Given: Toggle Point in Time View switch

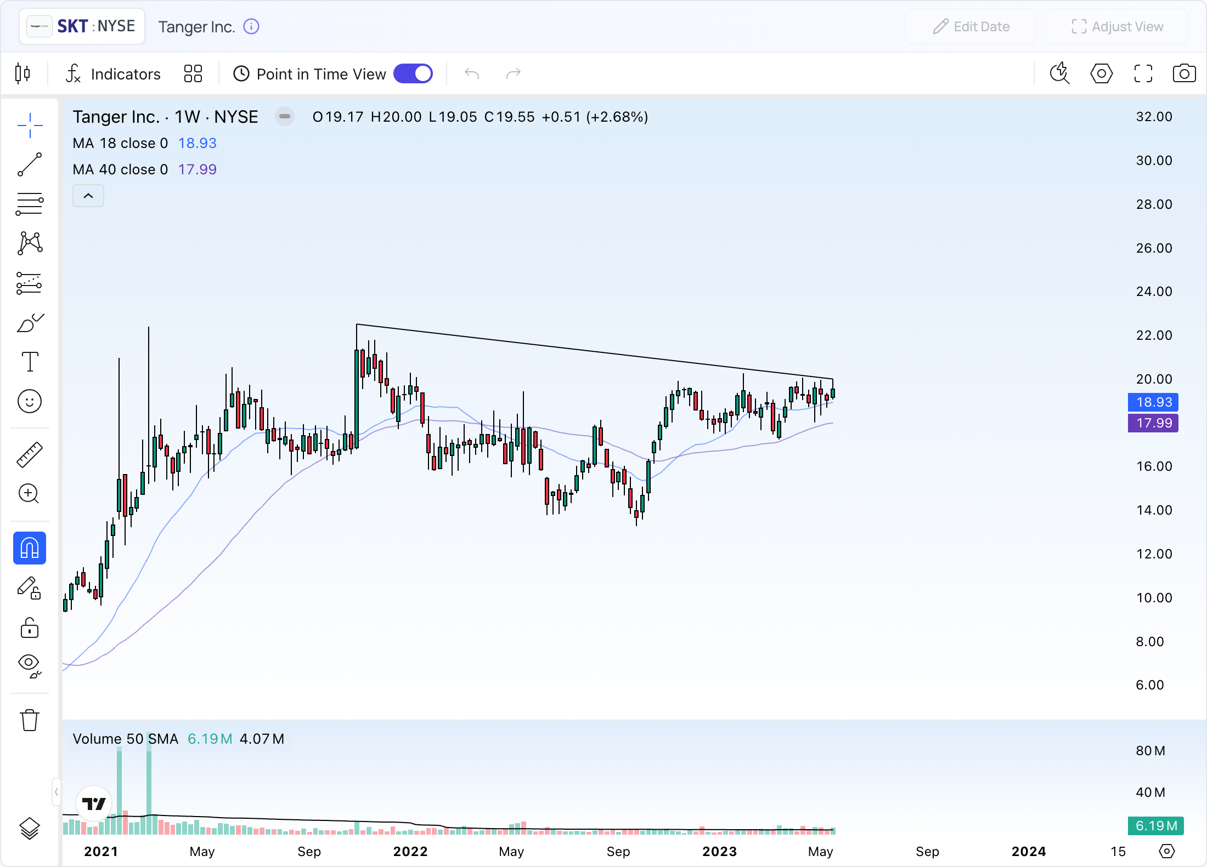Looking at the screenshot, I should (413, 73).
